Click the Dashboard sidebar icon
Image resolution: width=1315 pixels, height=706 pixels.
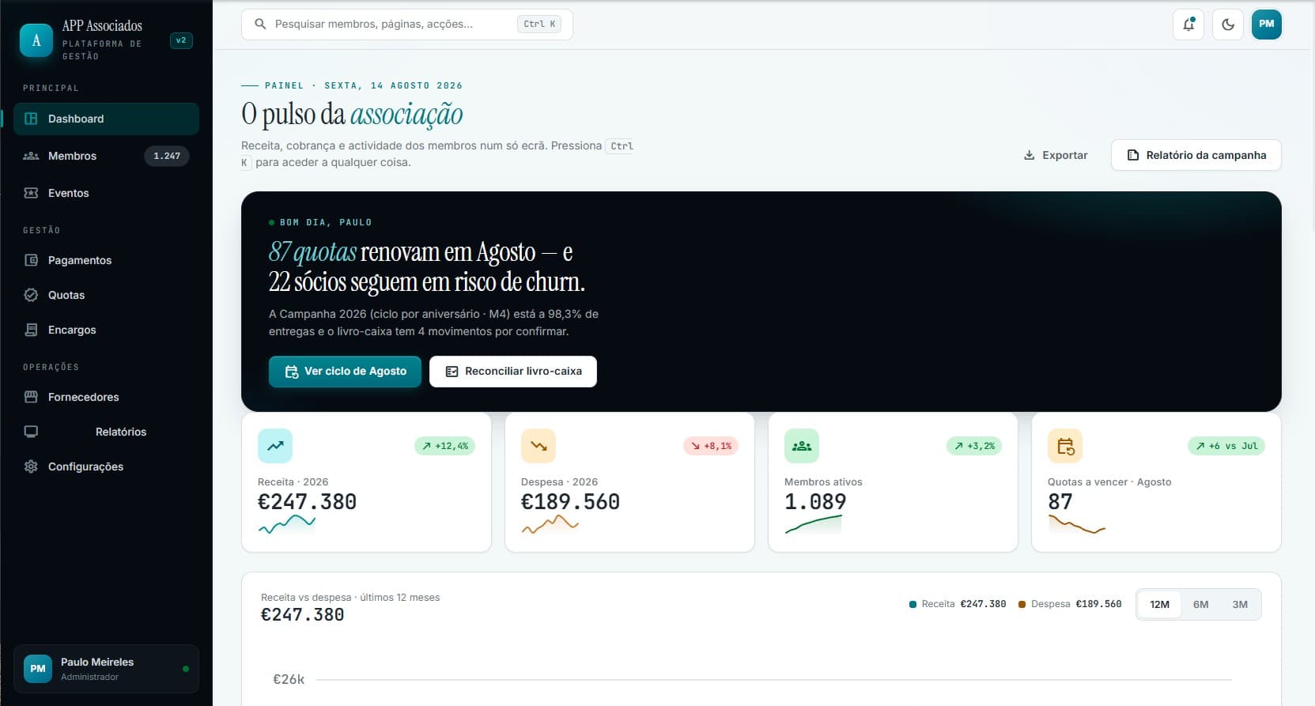(x=31, y=119)
